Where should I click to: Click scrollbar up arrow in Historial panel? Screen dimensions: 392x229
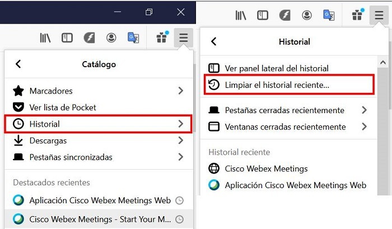[x=384, y=62]
